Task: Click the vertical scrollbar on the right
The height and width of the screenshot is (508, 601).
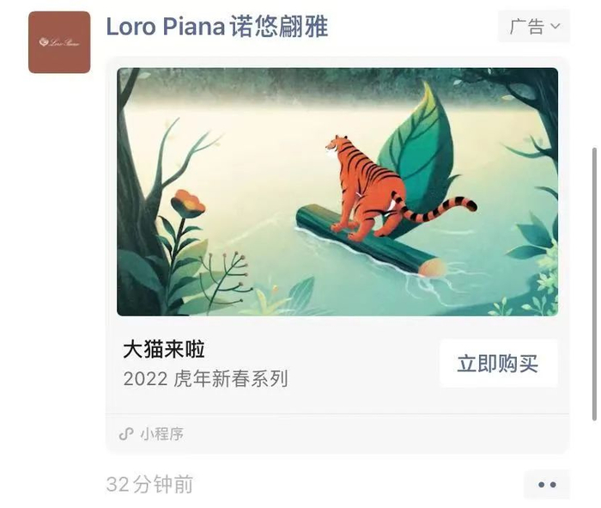Action: (x=594, y=284)
